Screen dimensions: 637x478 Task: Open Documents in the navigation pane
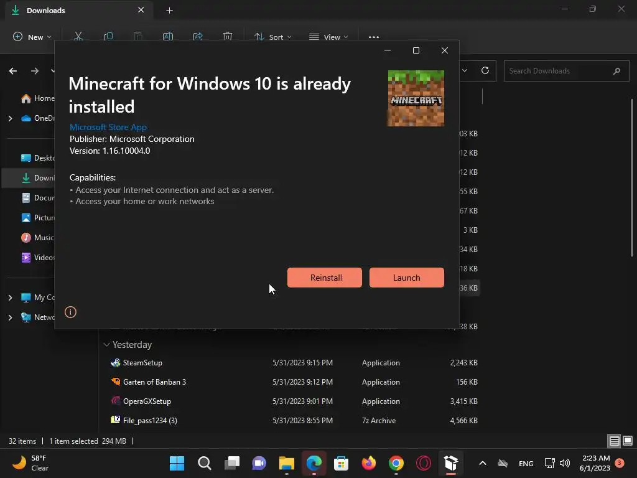pos(37,197)
